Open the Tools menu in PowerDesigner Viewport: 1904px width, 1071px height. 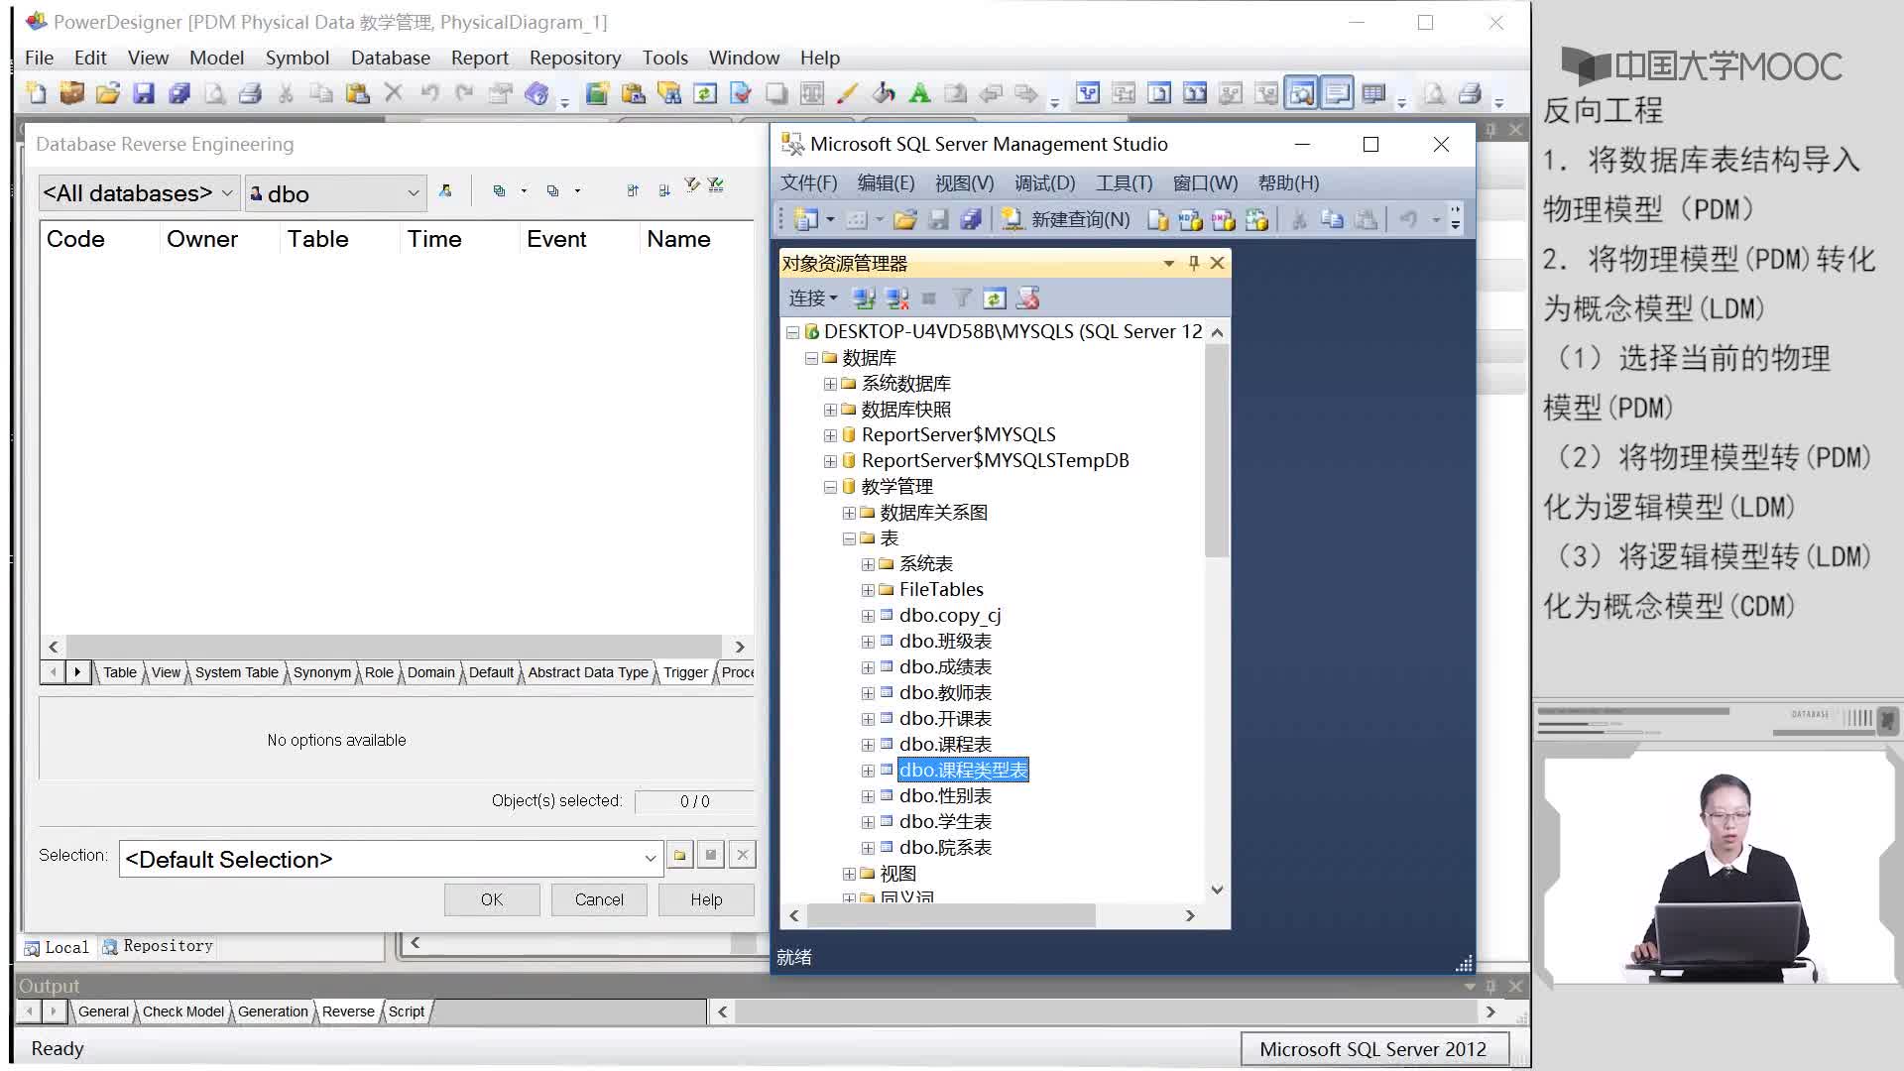pyautogui.click(x=664, y=58)
